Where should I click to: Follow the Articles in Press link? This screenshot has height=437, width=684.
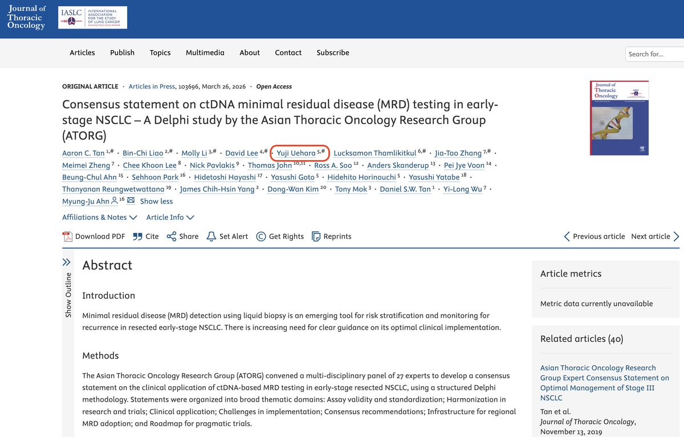point(150,86)
